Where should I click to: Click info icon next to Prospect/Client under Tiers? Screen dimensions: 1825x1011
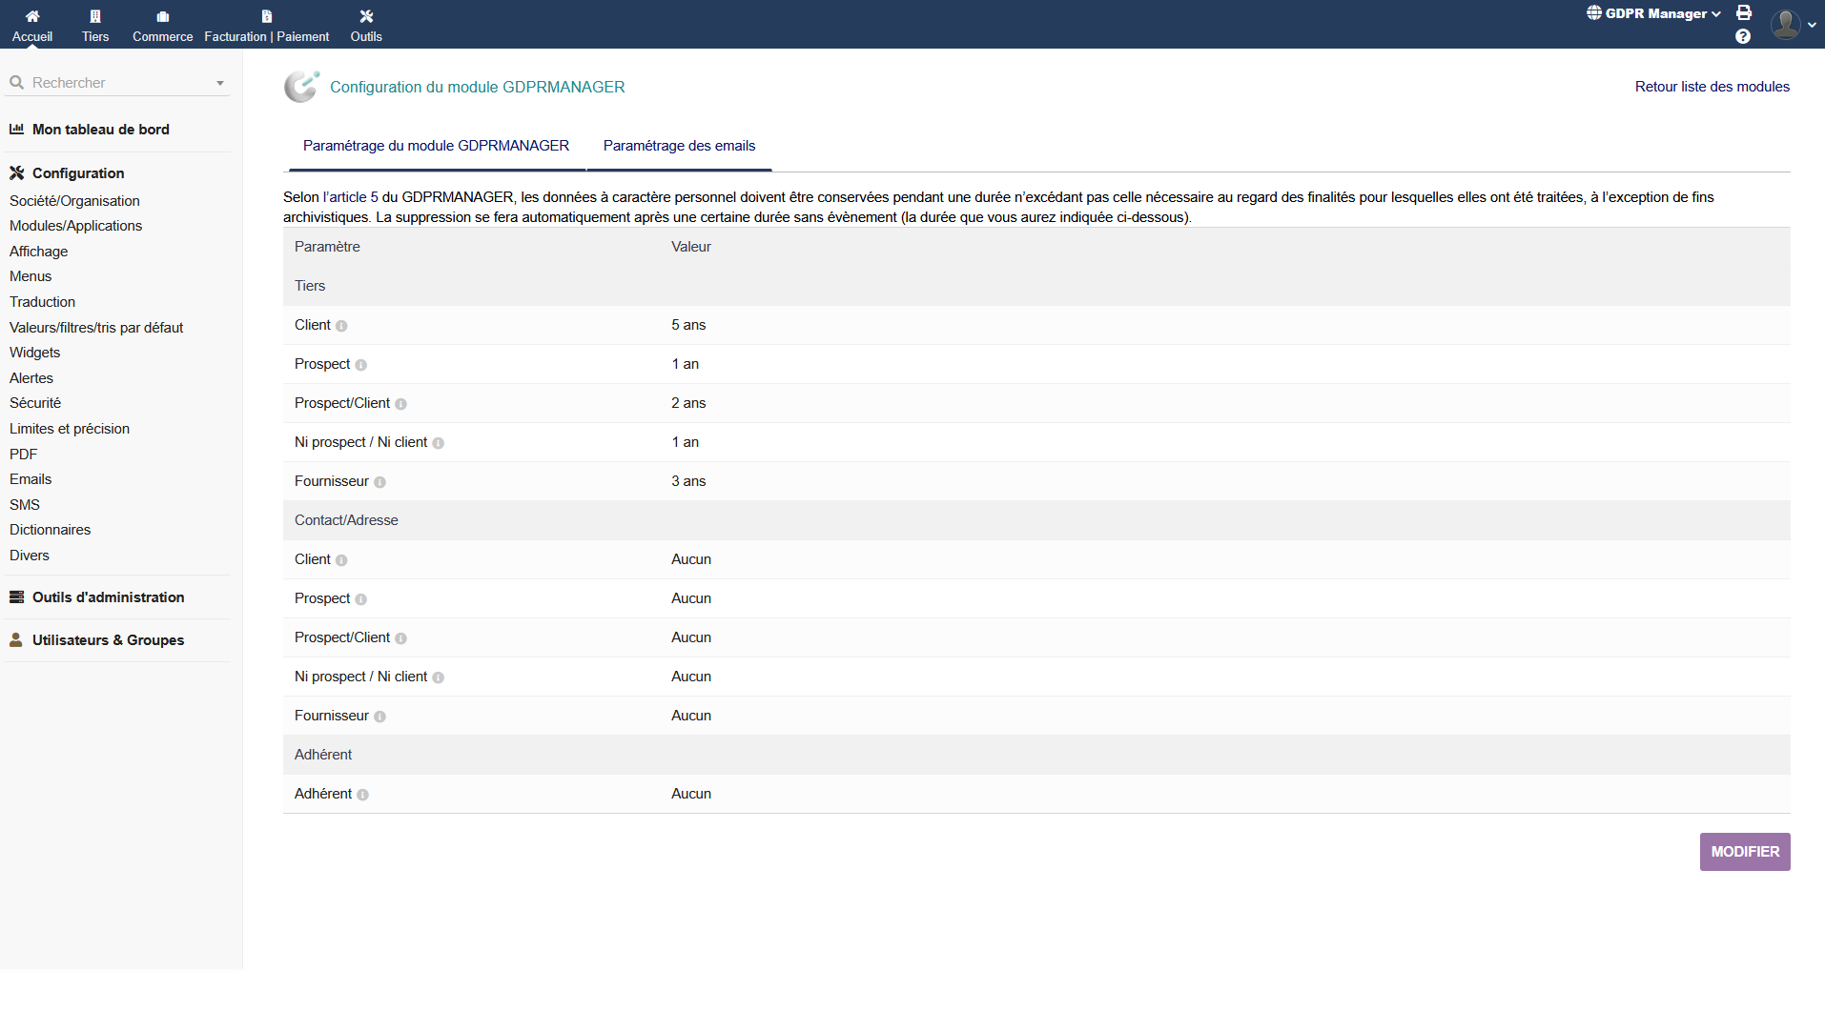click(x=400, y=404)
